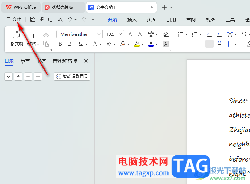This screenshot has width=250, height=184.
Task: Align text left
Action: (180, 44)
